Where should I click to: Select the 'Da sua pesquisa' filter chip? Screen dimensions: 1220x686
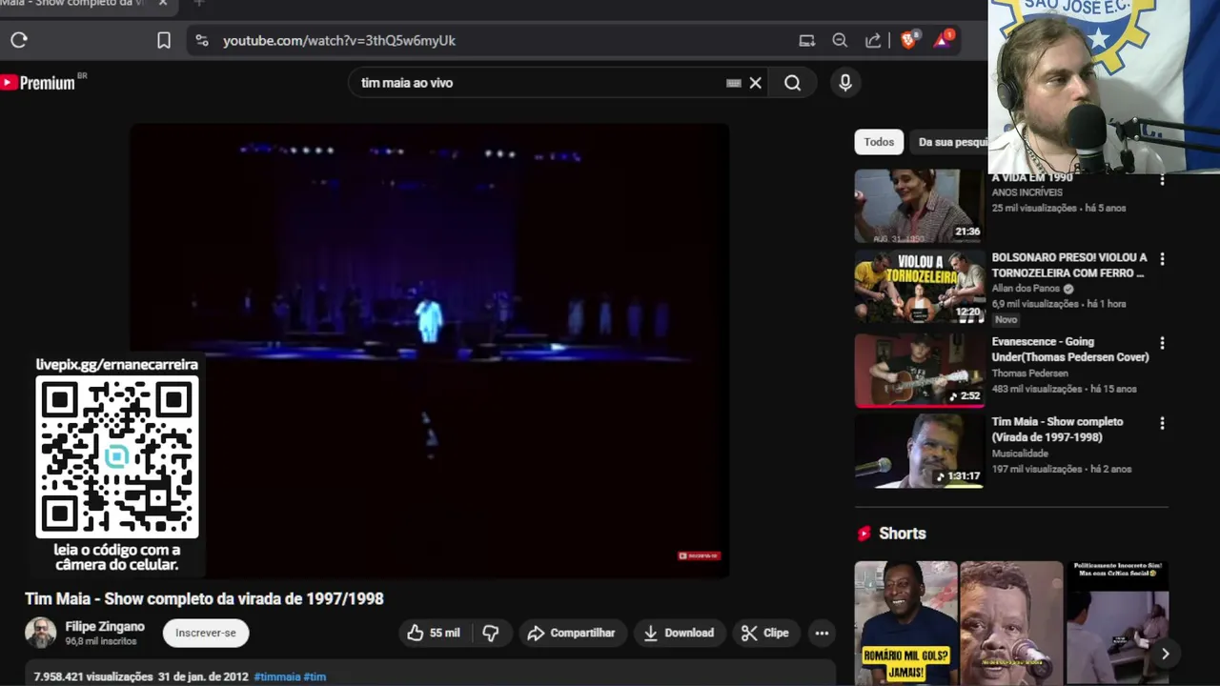(x=949, y=142)
